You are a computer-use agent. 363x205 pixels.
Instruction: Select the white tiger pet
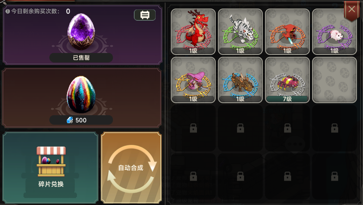point(240,32)
